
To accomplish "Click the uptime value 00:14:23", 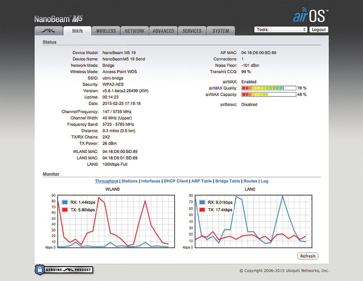I will 111,97.
